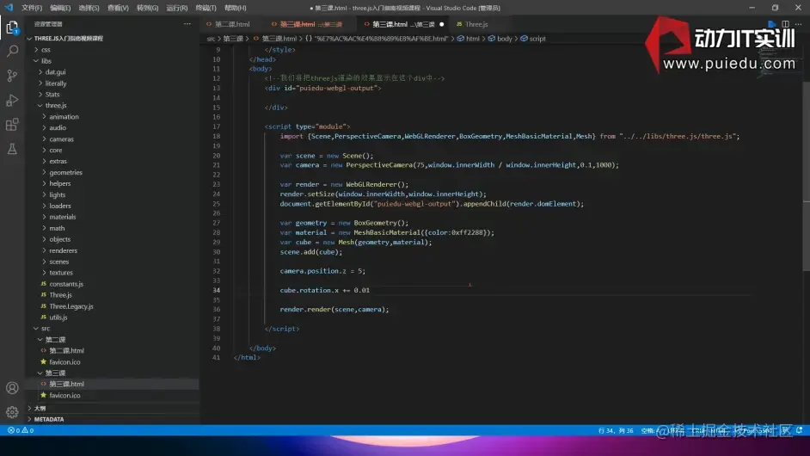Open favicon.ico under 第二课 folder
The image size is (810, 456).
64,362
